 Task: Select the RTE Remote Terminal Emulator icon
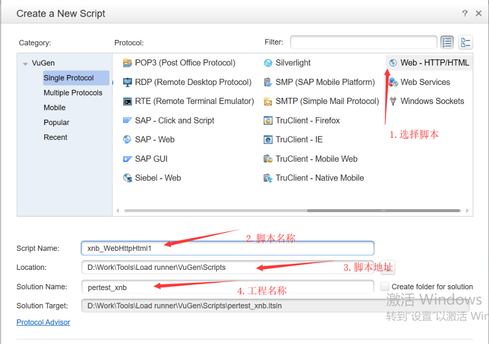coord(127,102)
